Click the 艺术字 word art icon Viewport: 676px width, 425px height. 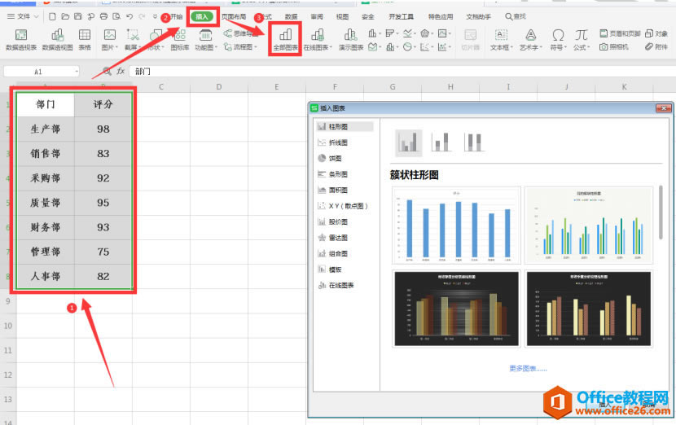[531, 40]
